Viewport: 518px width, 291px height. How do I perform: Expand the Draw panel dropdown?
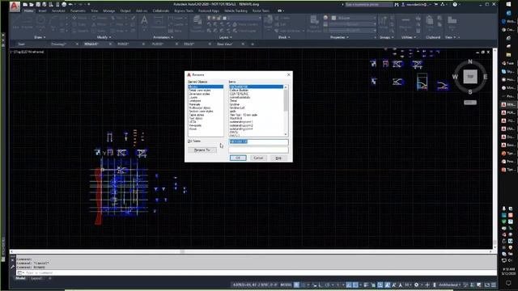[40, 37]
